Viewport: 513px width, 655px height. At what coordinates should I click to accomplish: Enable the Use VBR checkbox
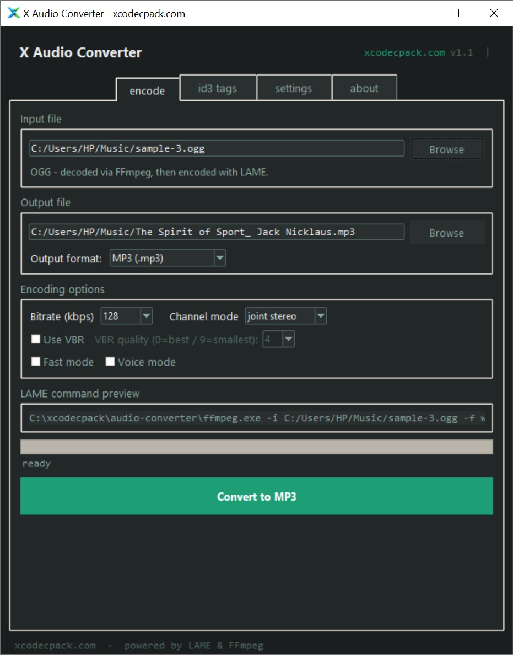point(35,339)
